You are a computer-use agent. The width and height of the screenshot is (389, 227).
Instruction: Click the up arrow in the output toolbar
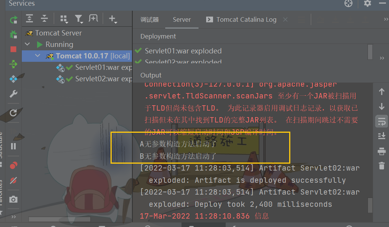tap(382, 92)
